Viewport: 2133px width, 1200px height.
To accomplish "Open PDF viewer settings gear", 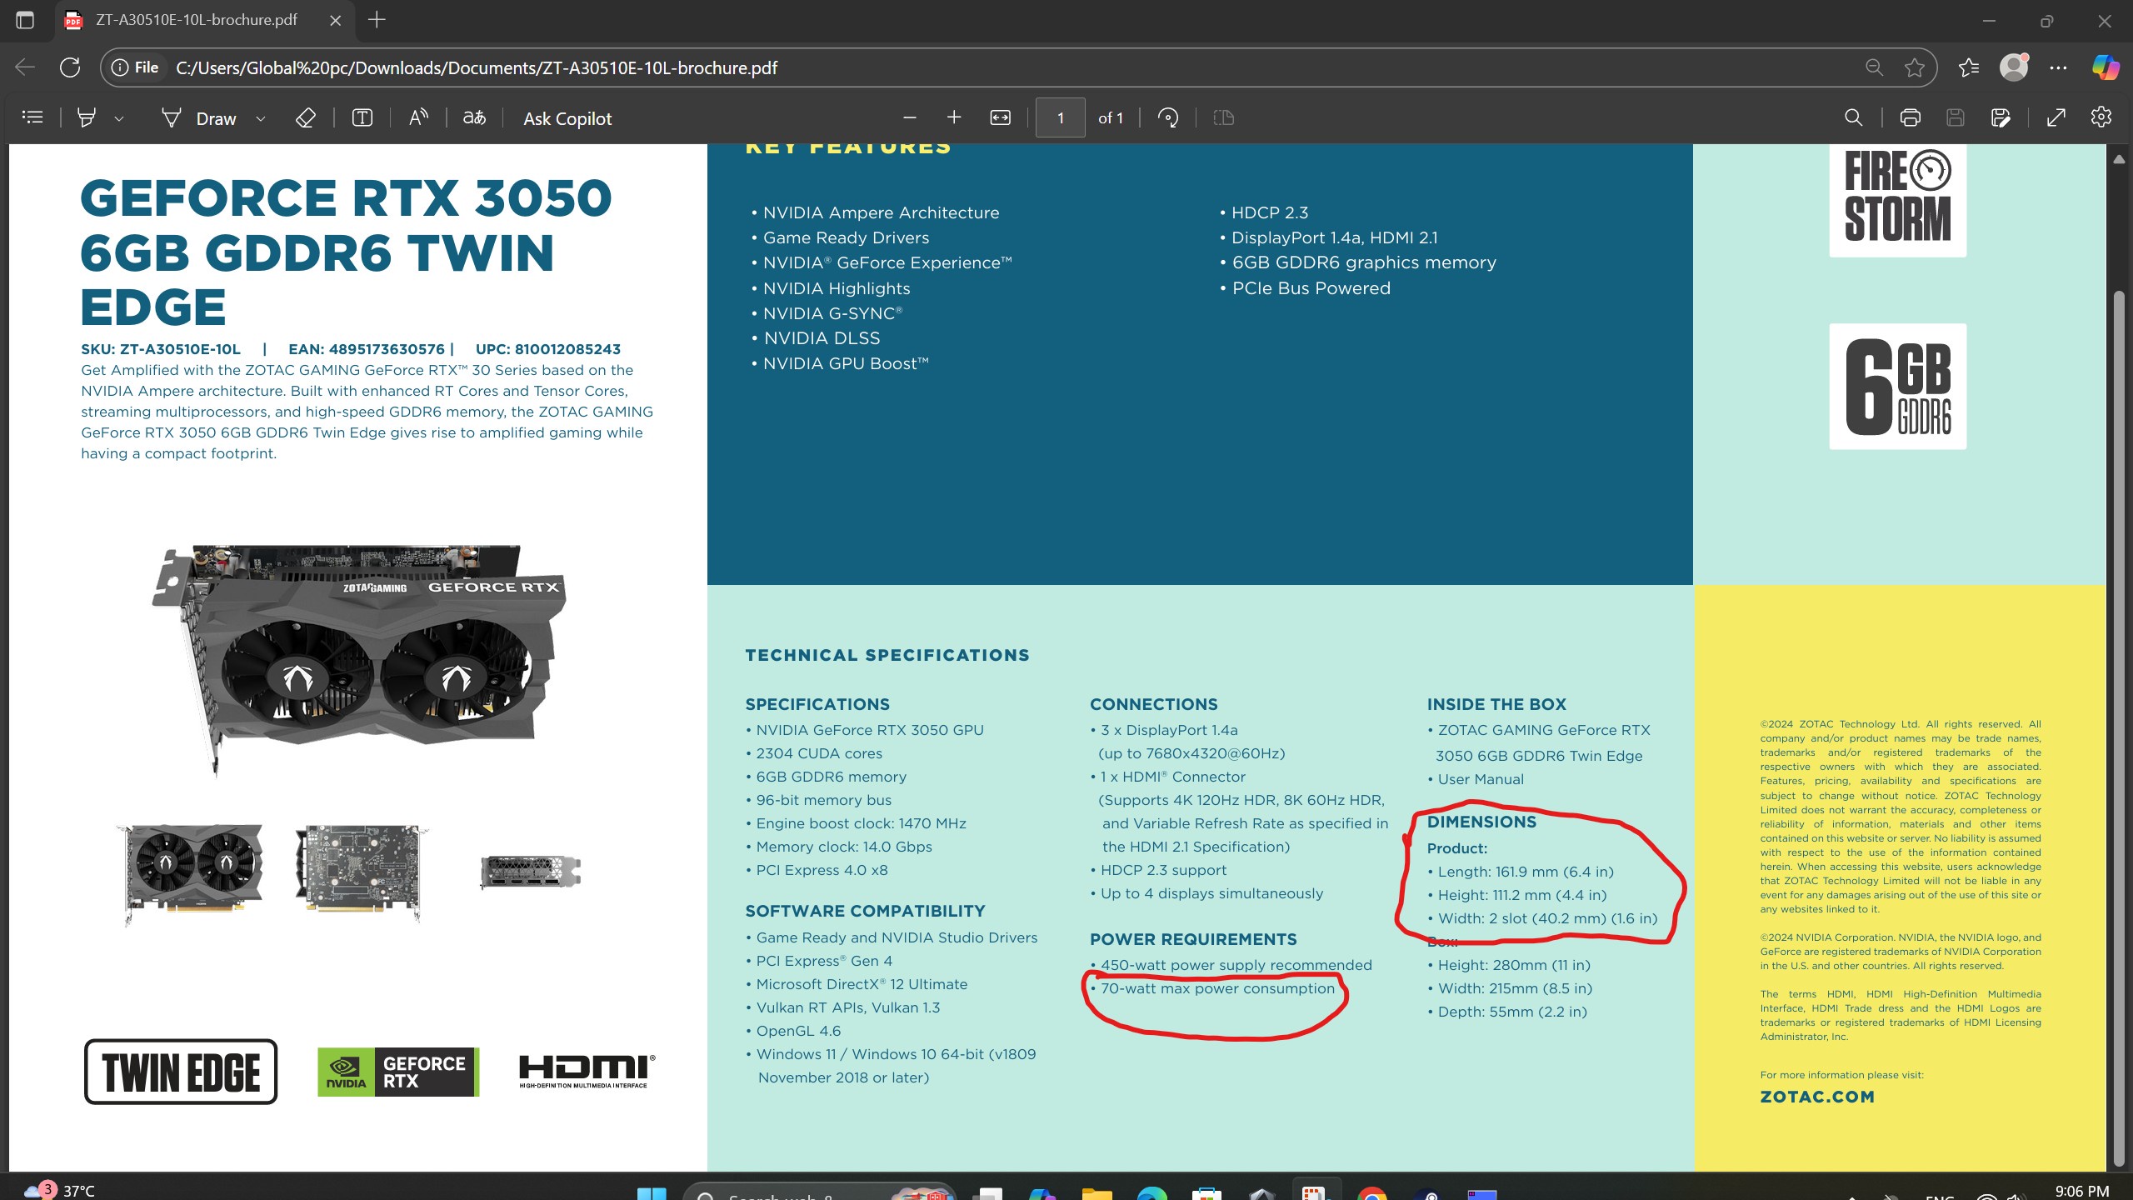I will pos(2101,117).
